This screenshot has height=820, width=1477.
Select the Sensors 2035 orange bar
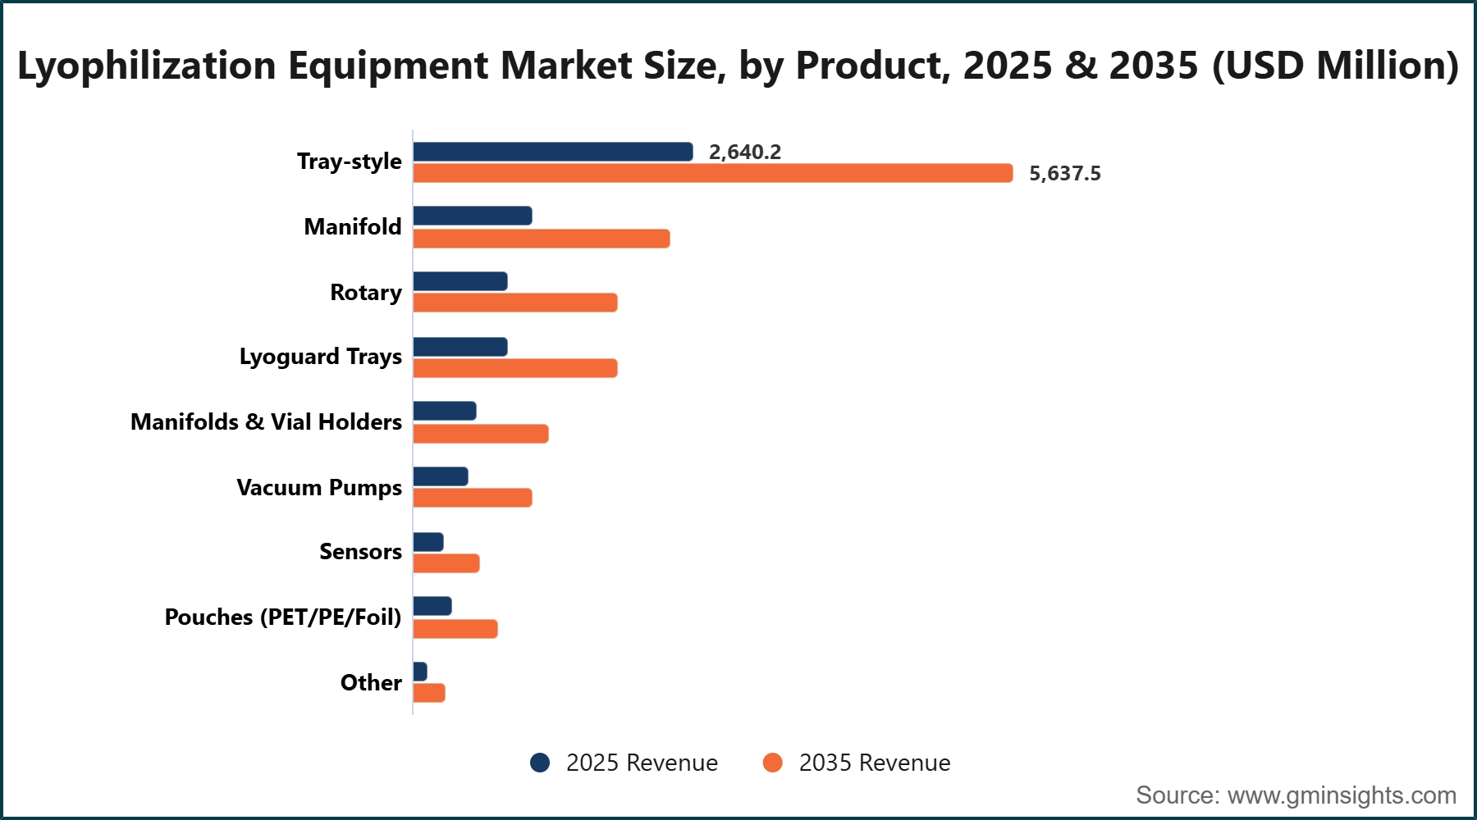pos(446,563)
